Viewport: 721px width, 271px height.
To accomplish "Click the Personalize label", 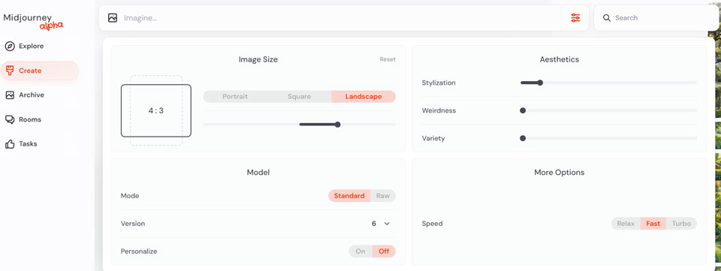I will point(139,251).
